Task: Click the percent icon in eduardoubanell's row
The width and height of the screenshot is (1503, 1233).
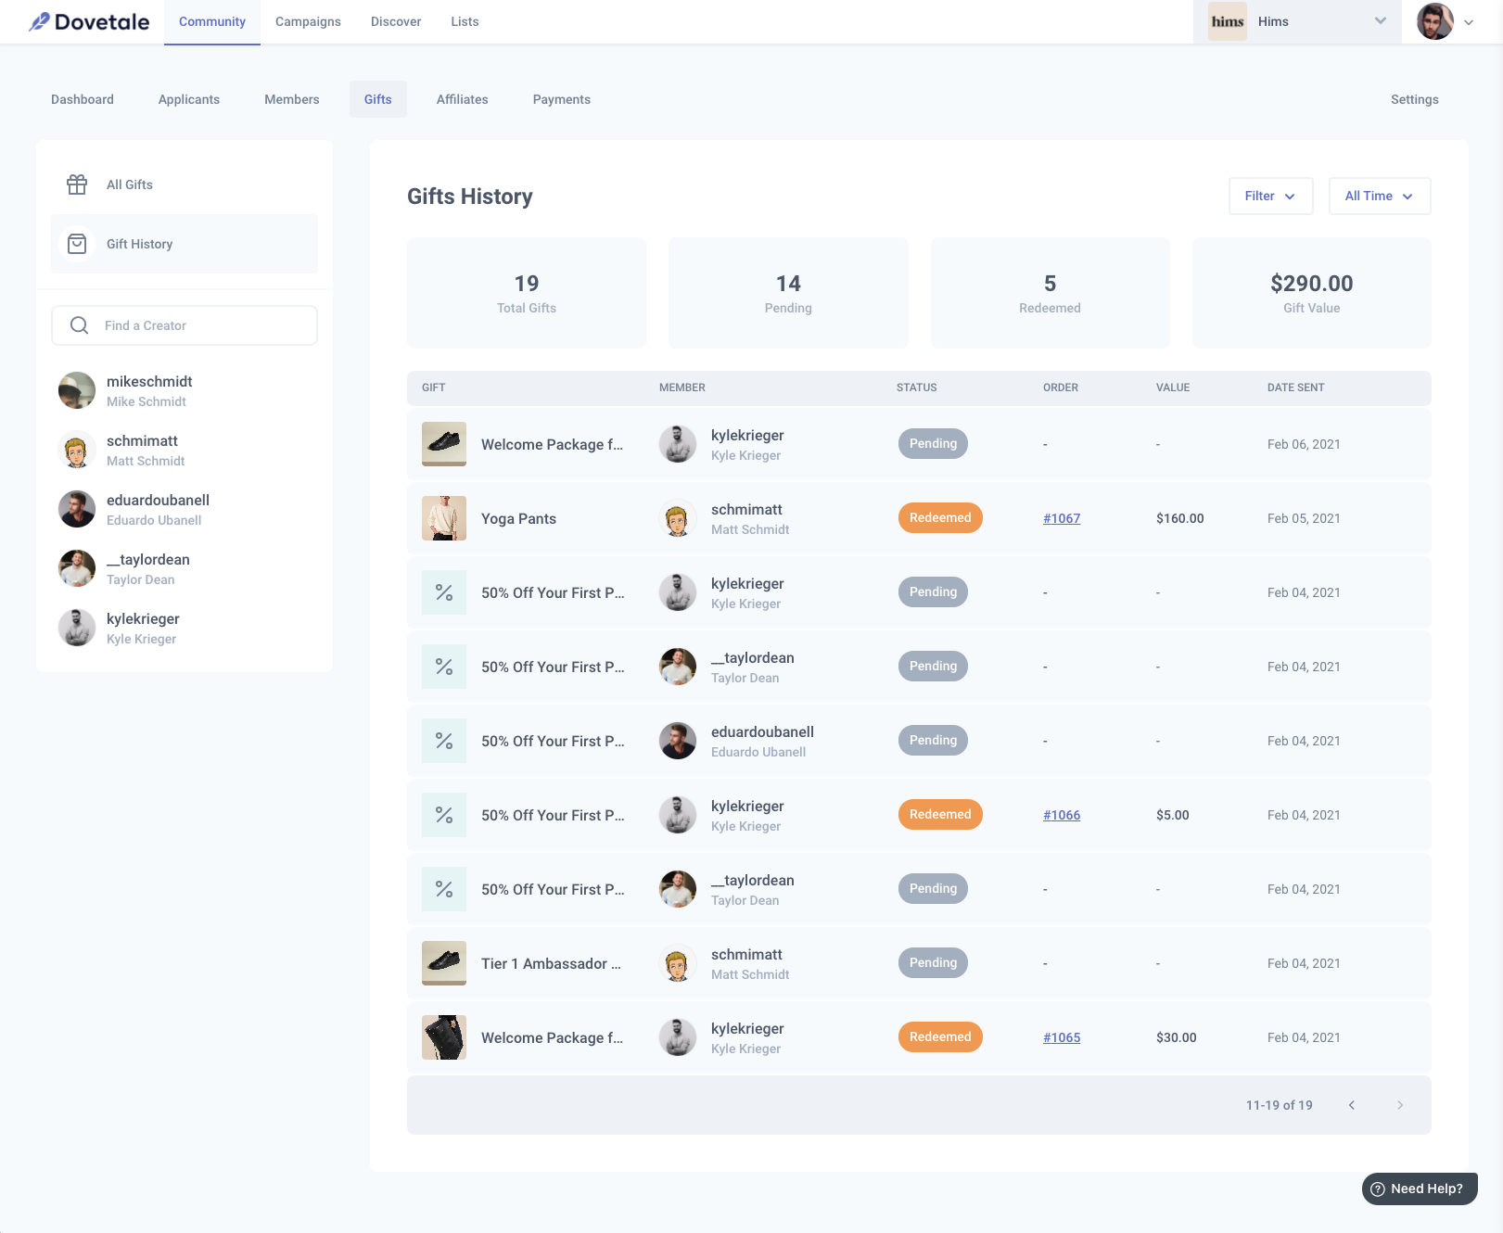Action: tap(444, 741)
